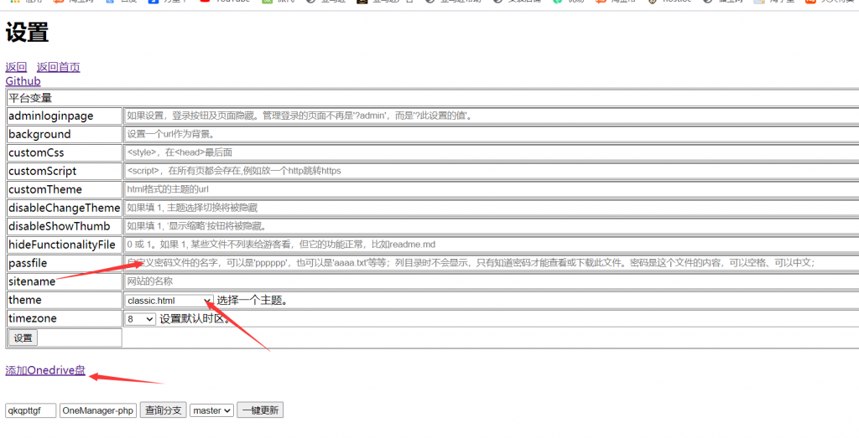Open the theme dropdown showing classic.html

(169, 301)
